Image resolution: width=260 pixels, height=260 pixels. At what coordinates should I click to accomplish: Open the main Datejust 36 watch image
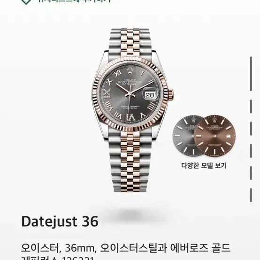[132, 110]
